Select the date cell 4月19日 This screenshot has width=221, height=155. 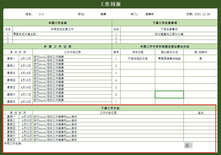click(26, 117)
